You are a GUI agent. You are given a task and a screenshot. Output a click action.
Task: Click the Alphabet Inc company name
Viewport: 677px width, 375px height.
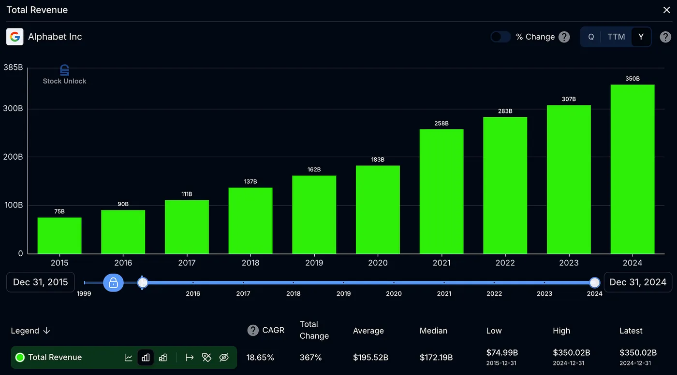click(x=55, y=37)
